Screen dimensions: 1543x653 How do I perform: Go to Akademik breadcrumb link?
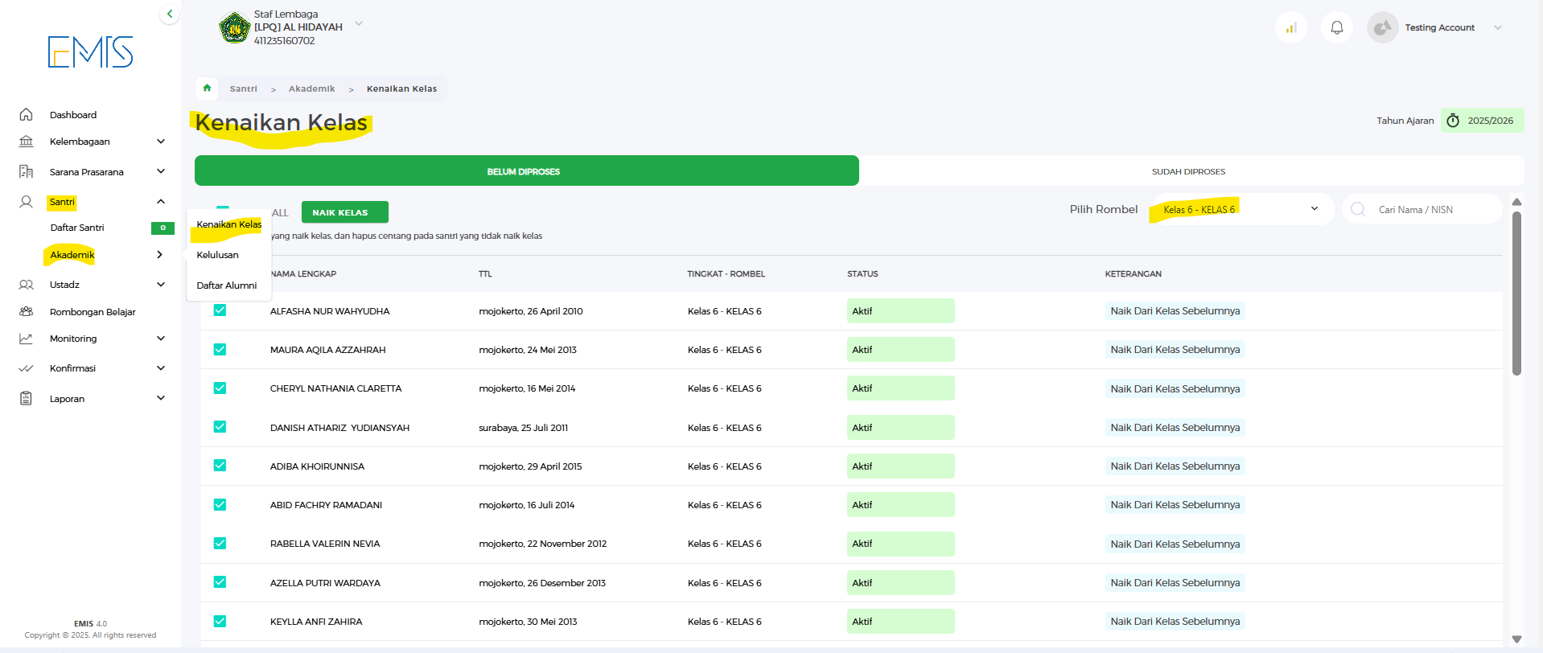[311, 88]
